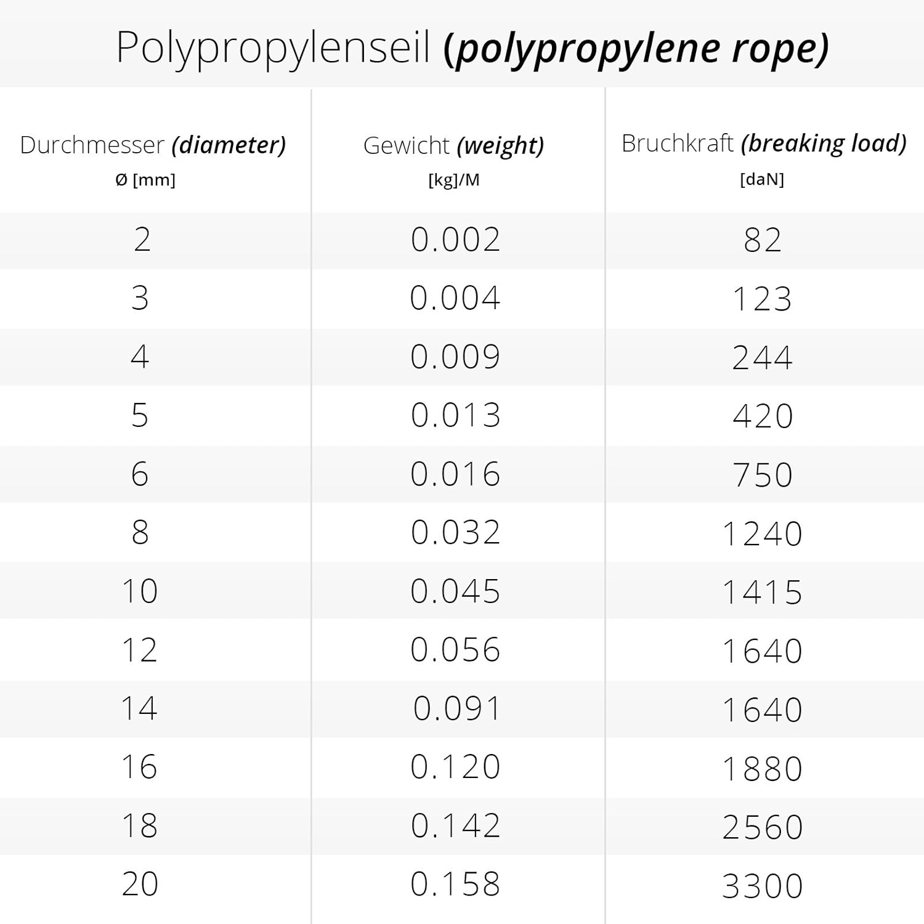The height and width of the screenshot is (924, 924).
Task: Click the Polypropylenseil title heading
Action: [x=472, y=48]
